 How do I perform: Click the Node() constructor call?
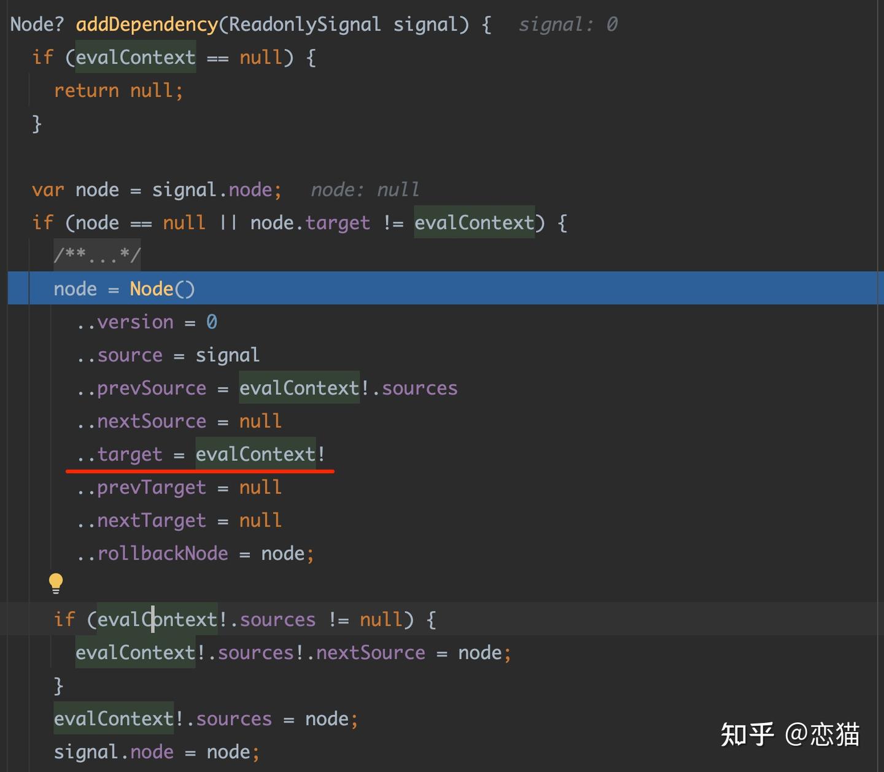click(162, 288)
